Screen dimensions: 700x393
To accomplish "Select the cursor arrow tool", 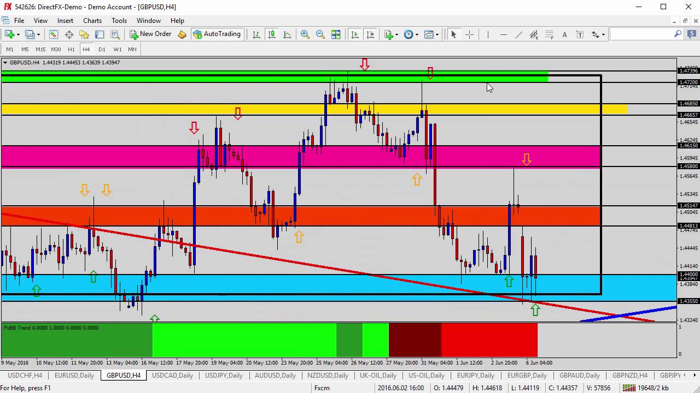I will tap(453, 34).
